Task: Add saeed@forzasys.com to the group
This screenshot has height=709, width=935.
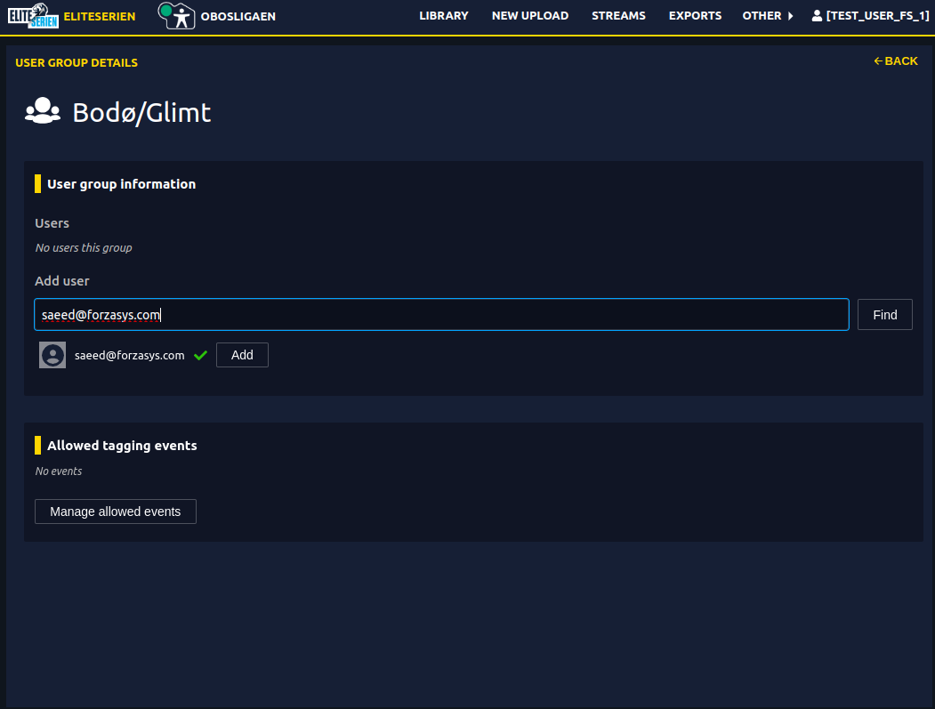Action: [242, 355]
